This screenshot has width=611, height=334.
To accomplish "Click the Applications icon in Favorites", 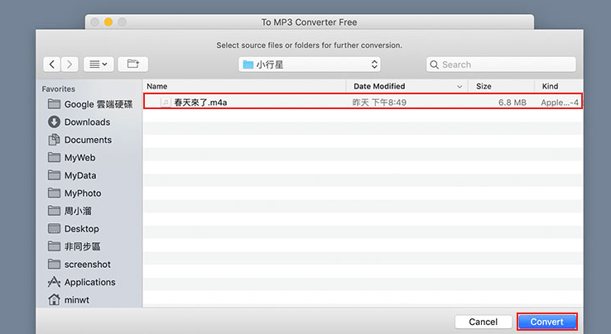I will 54,282.
